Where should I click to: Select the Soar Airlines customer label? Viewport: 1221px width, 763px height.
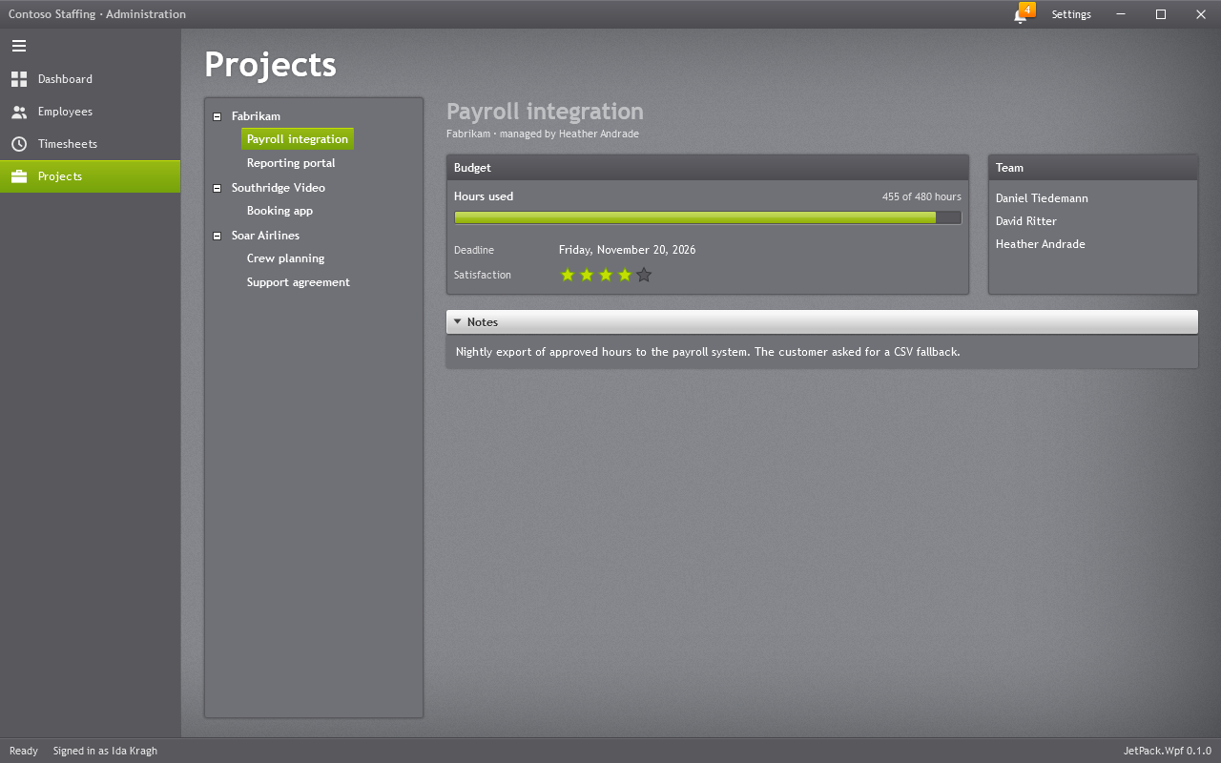click(x=265, y=236)
